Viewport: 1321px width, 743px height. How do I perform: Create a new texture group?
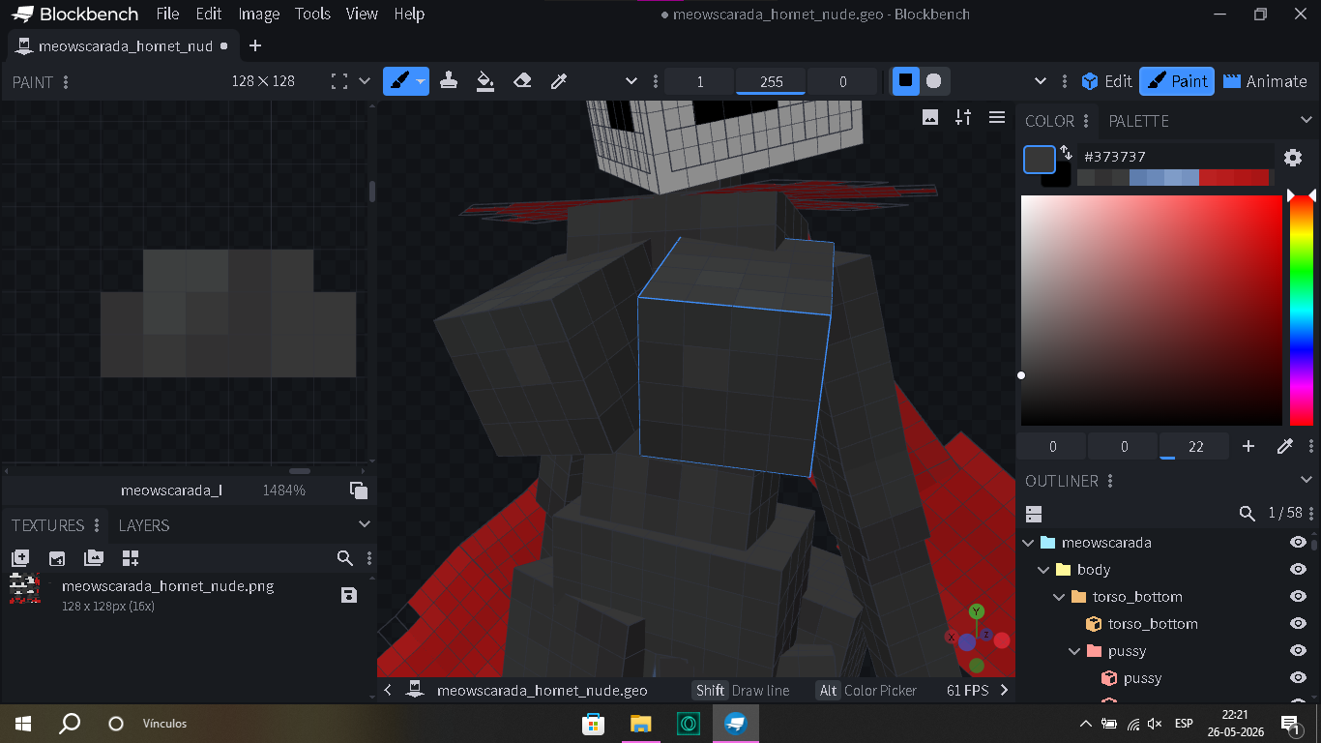pos(94,558)
